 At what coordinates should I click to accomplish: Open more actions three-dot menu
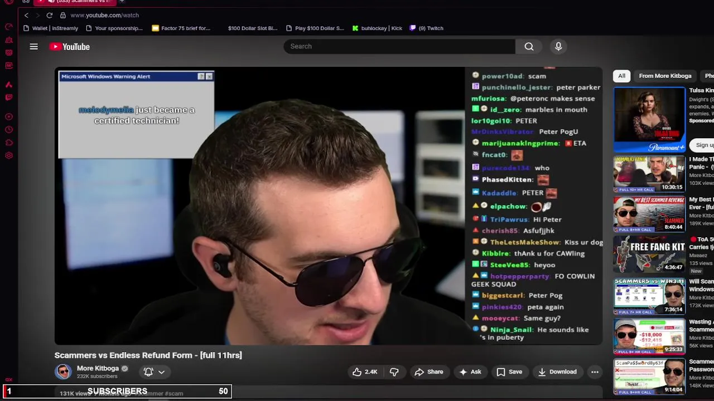595,372
